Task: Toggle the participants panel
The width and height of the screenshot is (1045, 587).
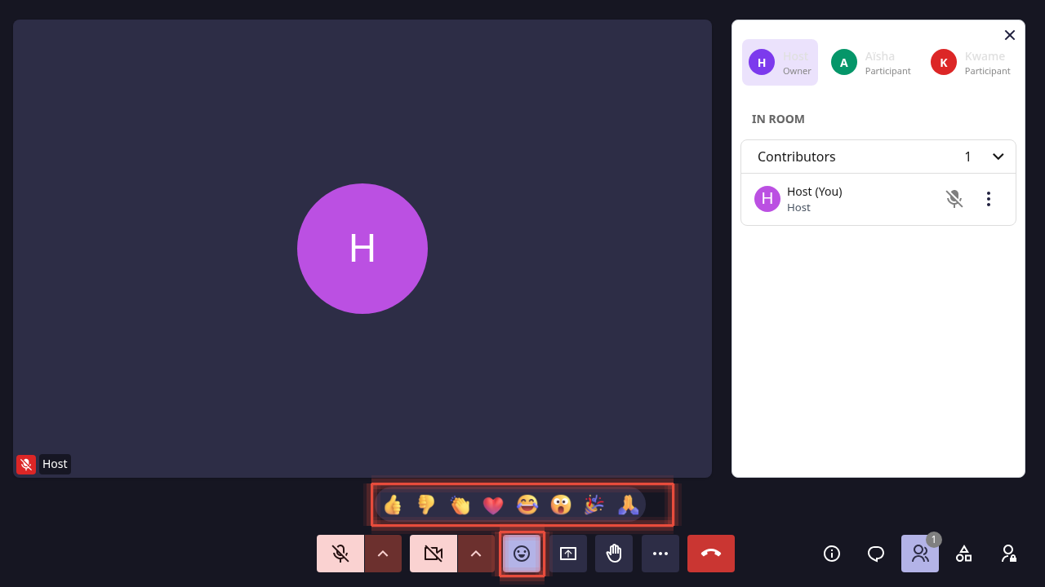Action: pos(920,554)
